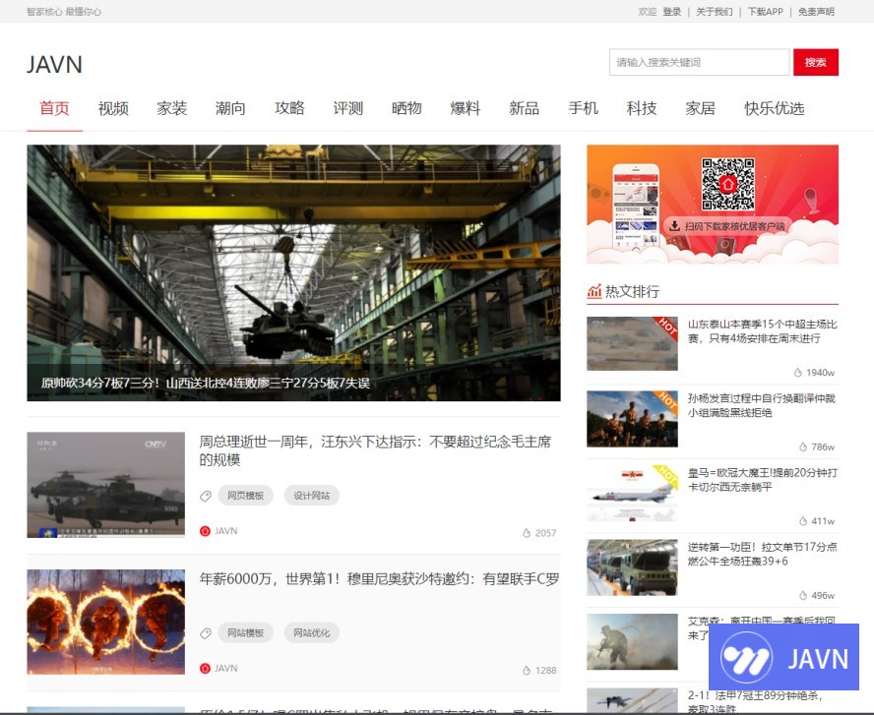Click the flame icon beside 411w
Image resolution: width=874 pixels, height=715 pixels.
(x=803, y=521)
